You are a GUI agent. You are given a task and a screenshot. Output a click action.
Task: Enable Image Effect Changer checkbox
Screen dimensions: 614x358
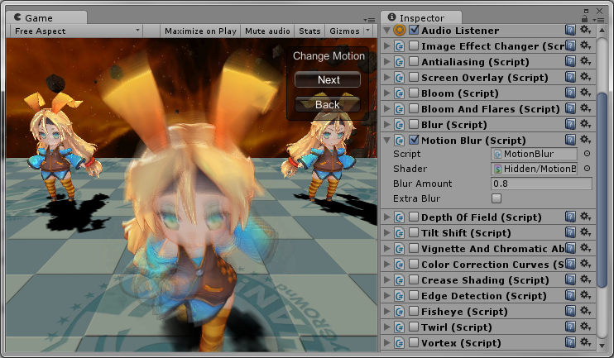[414, 45]
